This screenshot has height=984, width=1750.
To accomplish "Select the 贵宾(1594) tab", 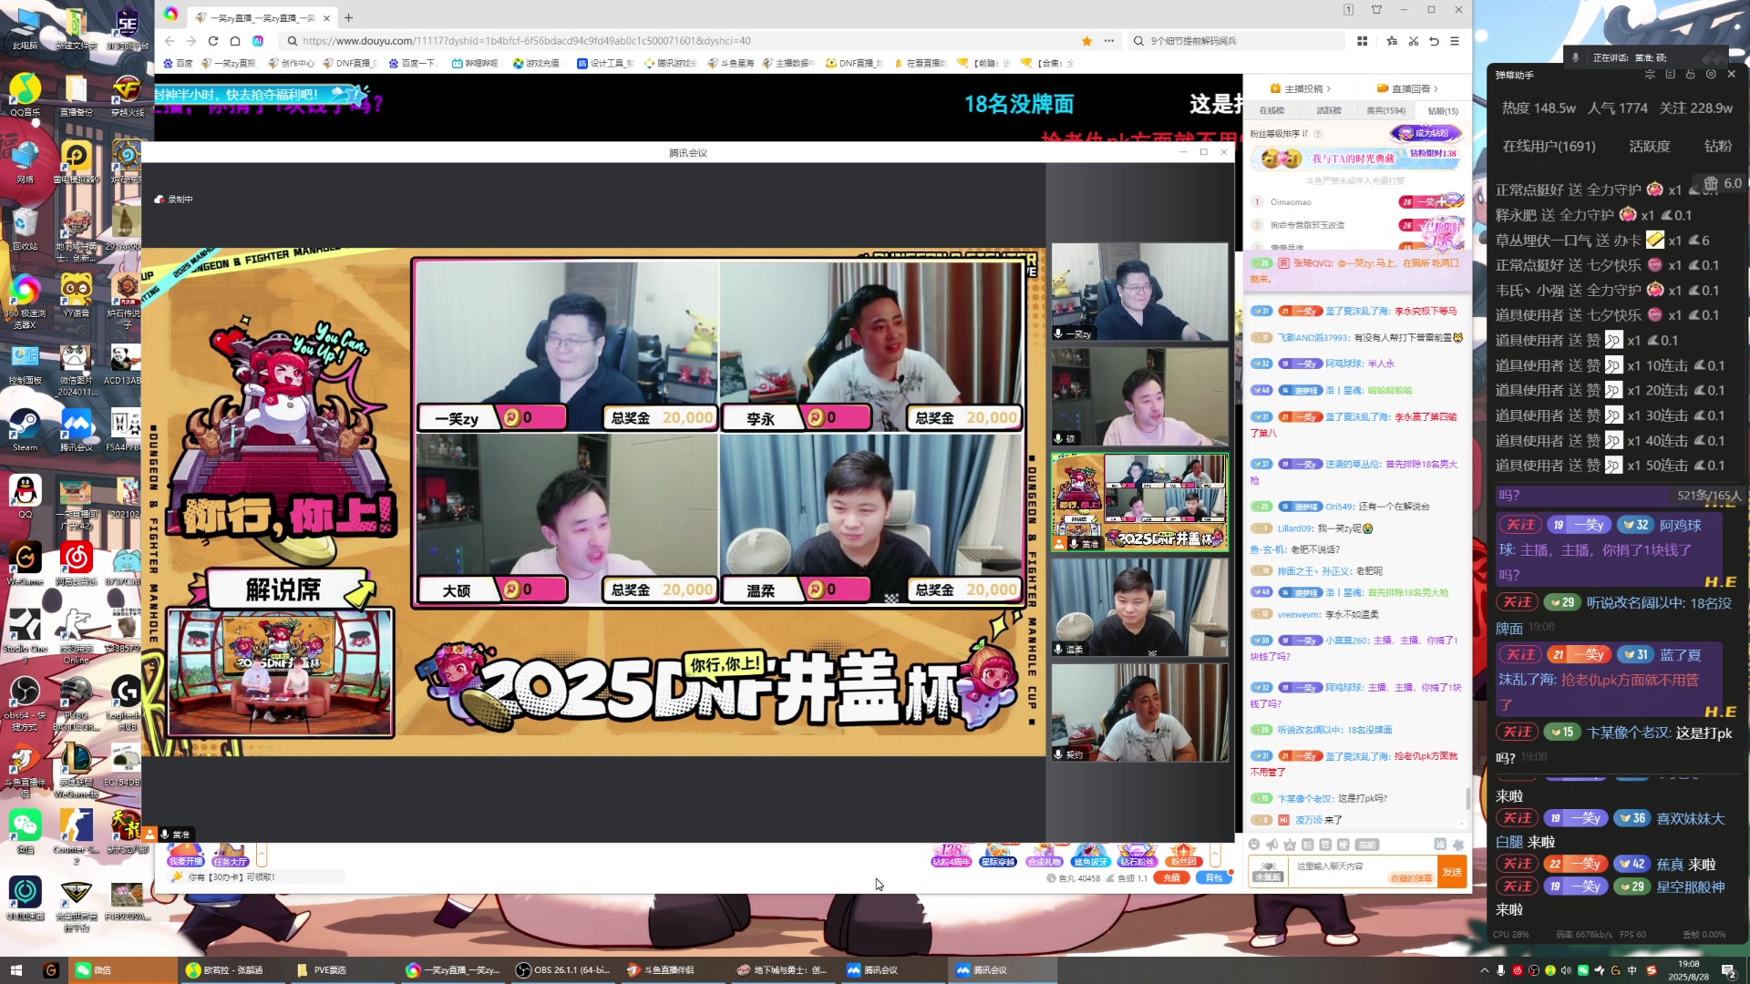I will click(1385, 110).
